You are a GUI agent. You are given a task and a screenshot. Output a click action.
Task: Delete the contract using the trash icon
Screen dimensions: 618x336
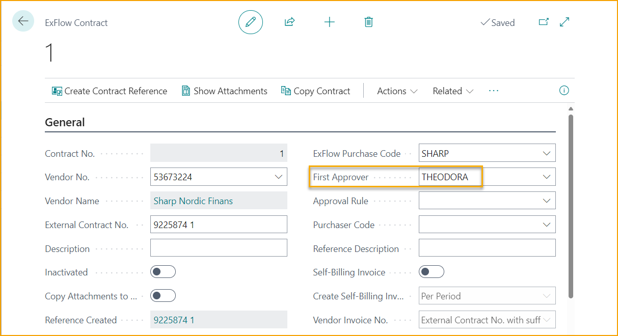coord(368,22)
